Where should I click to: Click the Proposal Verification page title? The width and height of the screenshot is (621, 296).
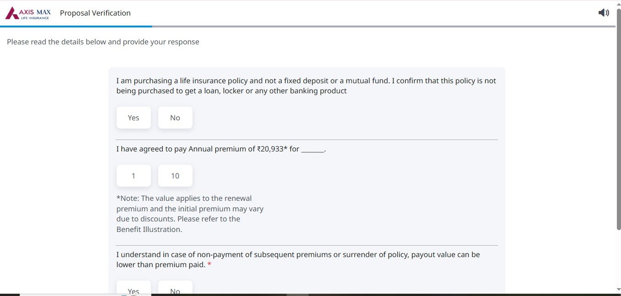point(95,13)
